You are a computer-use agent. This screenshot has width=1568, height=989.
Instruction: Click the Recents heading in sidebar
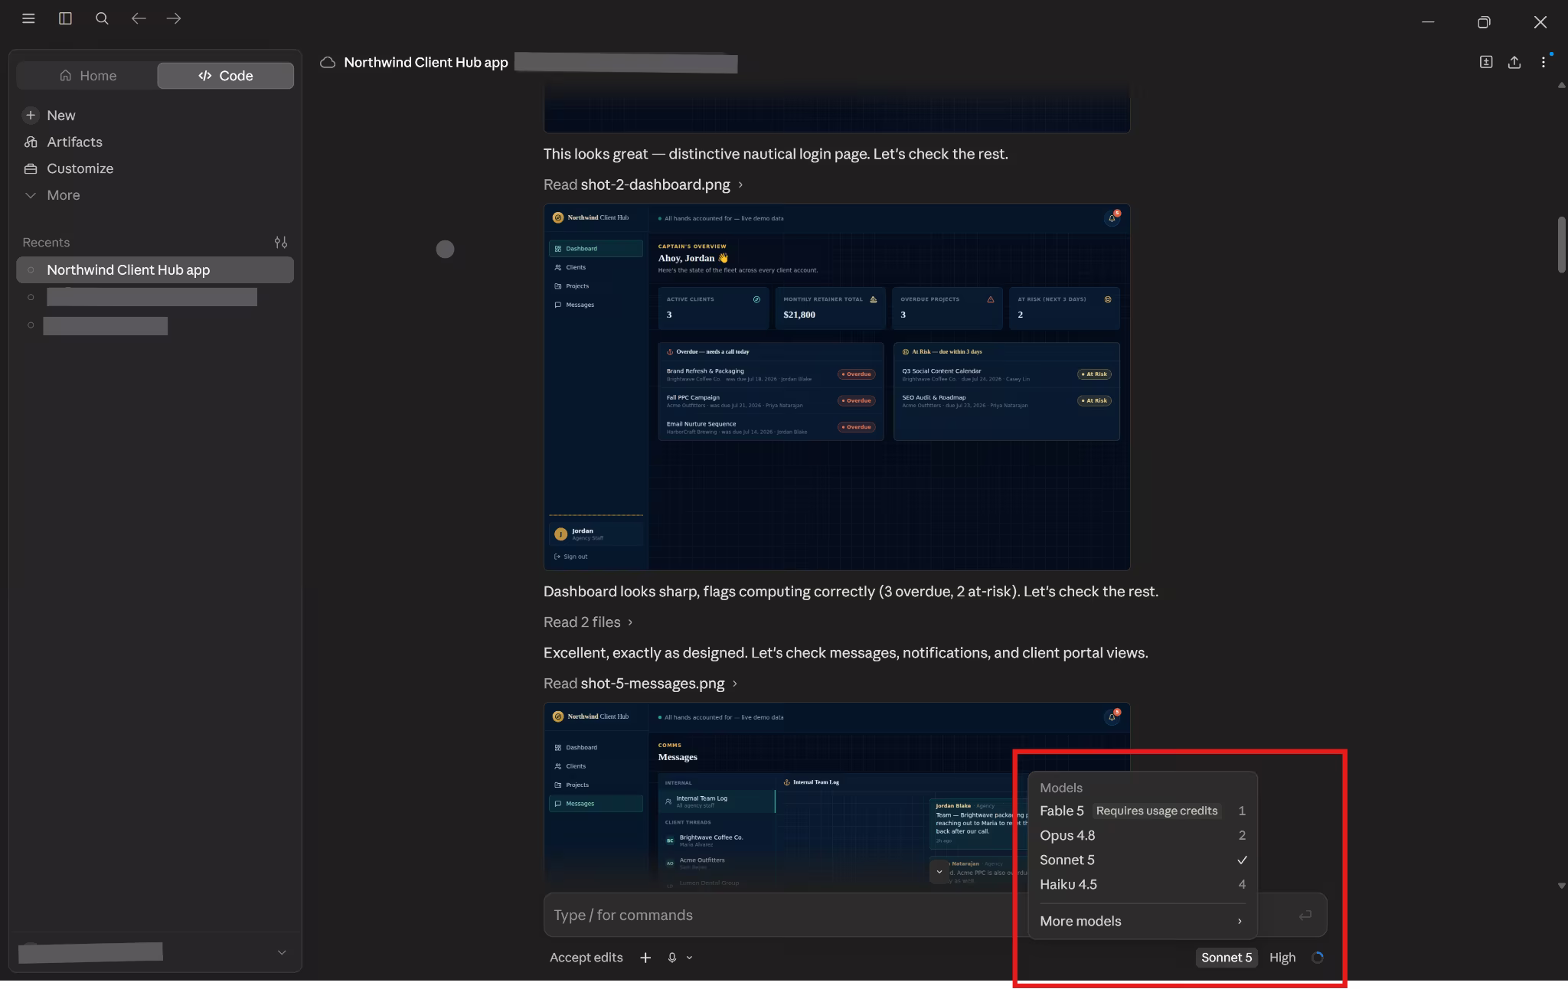coord(46,243)
